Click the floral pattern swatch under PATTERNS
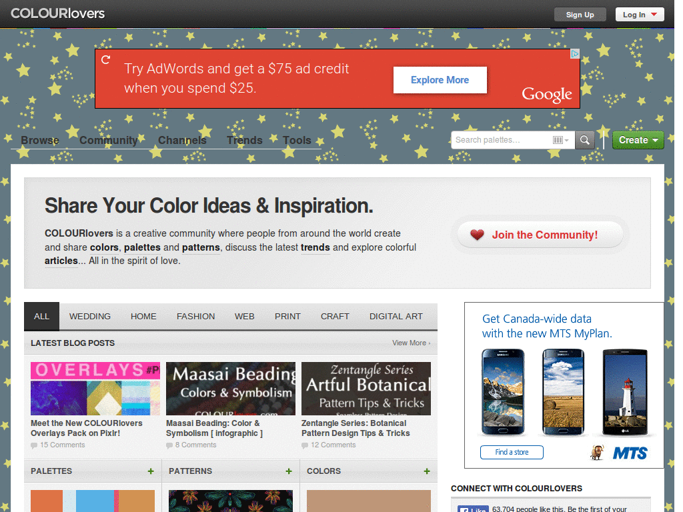Screen dimensions: 683x512 click(230, 501)
